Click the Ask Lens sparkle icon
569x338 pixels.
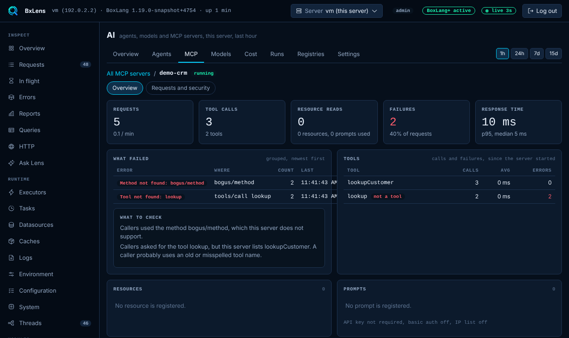coord(12,163)
